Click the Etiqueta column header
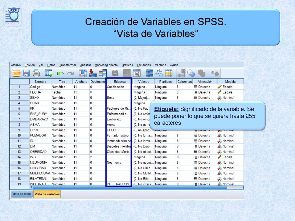This screenshot has height=221, width=295. 120,81
